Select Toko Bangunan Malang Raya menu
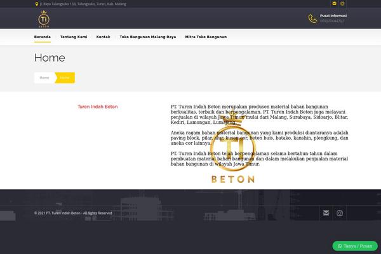The image size is (381, 254). tap(148, 37)
